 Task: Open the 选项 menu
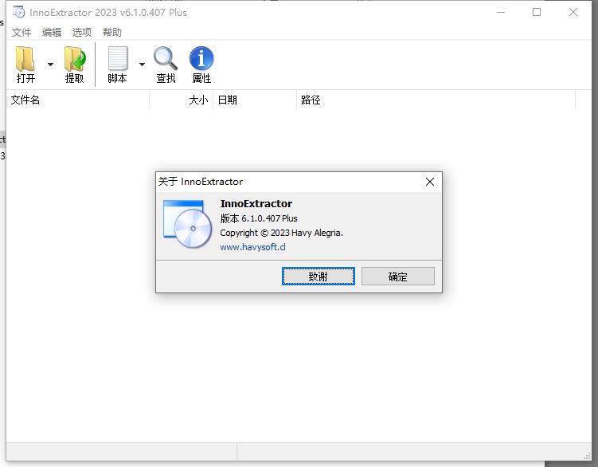[x=82, y=33]
